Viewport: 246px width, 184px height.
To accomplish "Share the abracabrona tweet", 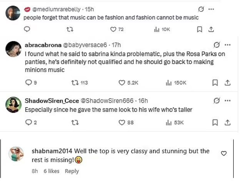I will (x=227, y=82).
